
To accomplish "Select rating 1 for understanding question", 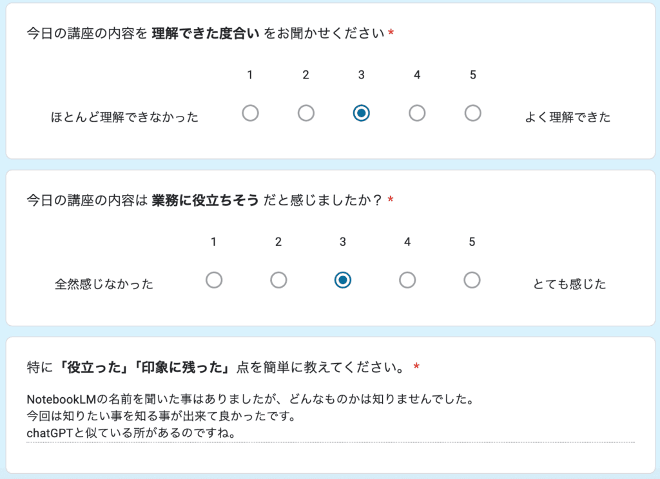I will click(250, 113).
